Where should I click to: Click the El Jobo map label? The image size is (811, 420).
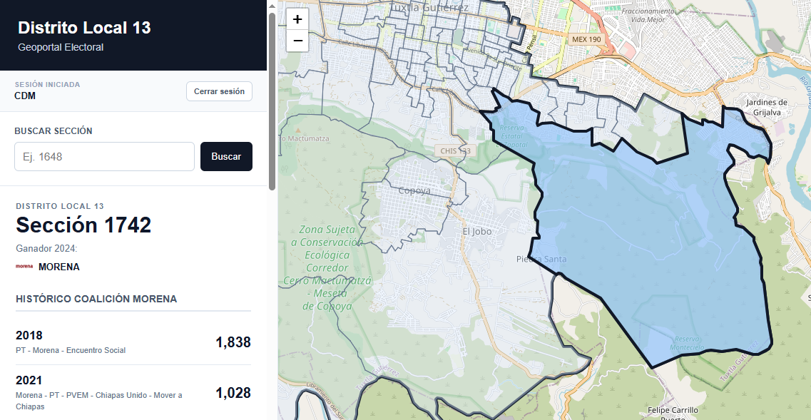(477, 231)
